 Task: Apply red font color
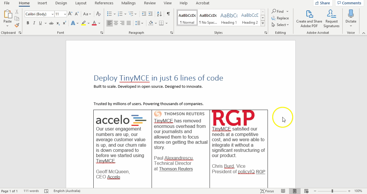tap(94, 23)
